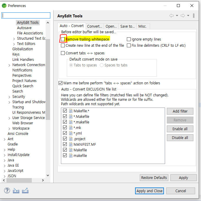Click the back navigation arrow icon

click(172, 16)
